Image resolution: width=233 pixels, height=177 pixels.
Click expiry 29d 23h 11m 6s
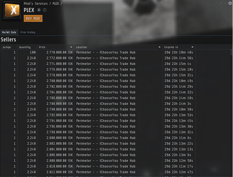(178, 138)
